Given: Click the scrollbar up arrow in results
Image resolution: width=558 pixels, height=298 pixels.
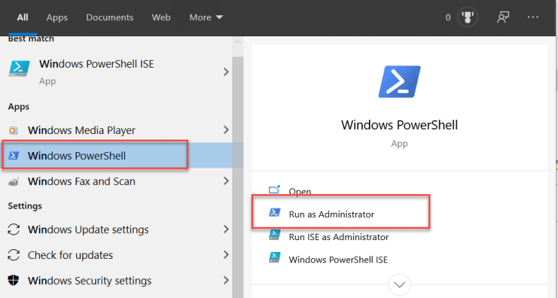Looking at the screenshot, I should pos(238,43).
